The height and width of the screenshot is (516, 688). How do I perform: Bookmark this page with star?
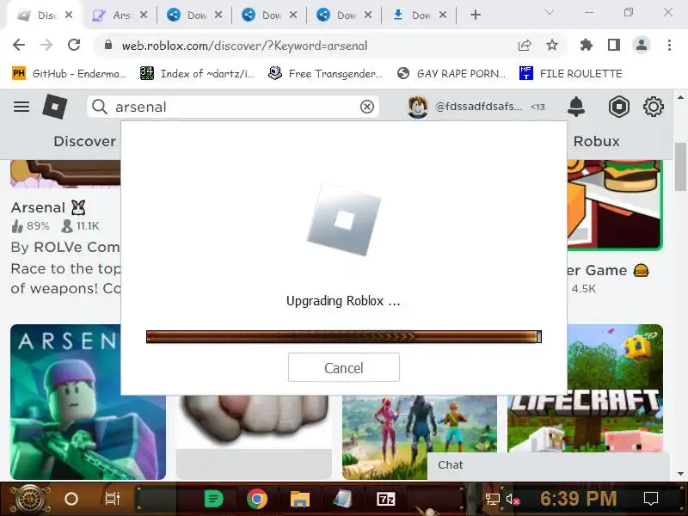click(552, 45)
